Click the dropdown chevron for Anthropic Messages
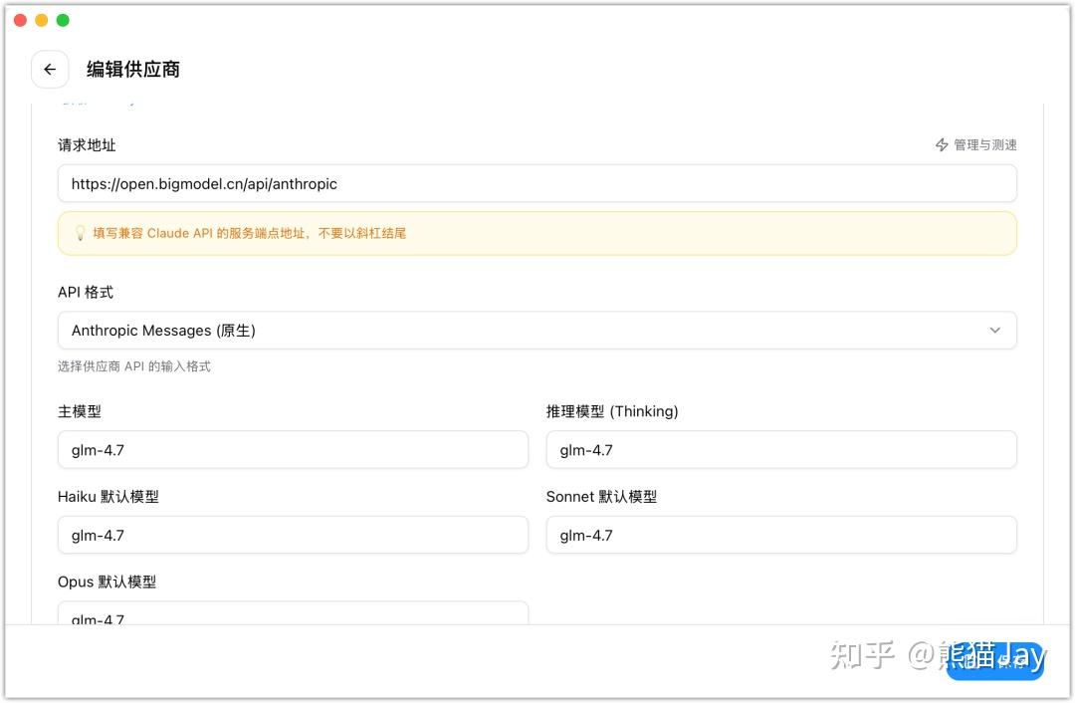 coord(994,331)
